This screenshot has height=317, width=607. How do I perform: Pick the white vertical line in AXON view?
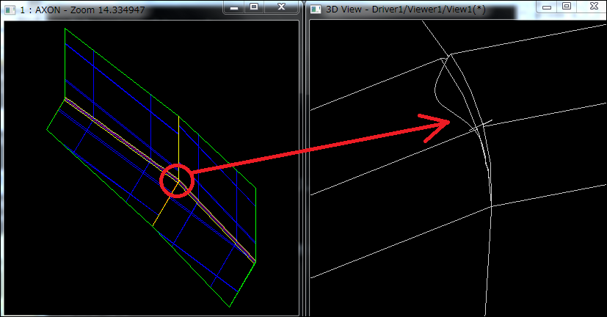178,139
